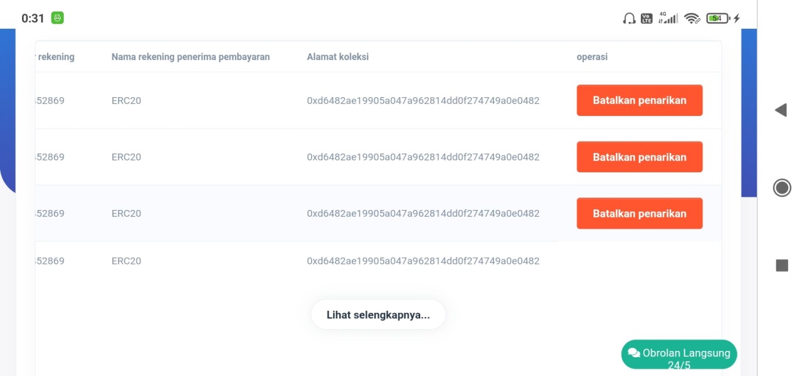Tap the VoLTE icon in the status bar
The width and height of the screenshot is (807, 376).
(647, 18)
